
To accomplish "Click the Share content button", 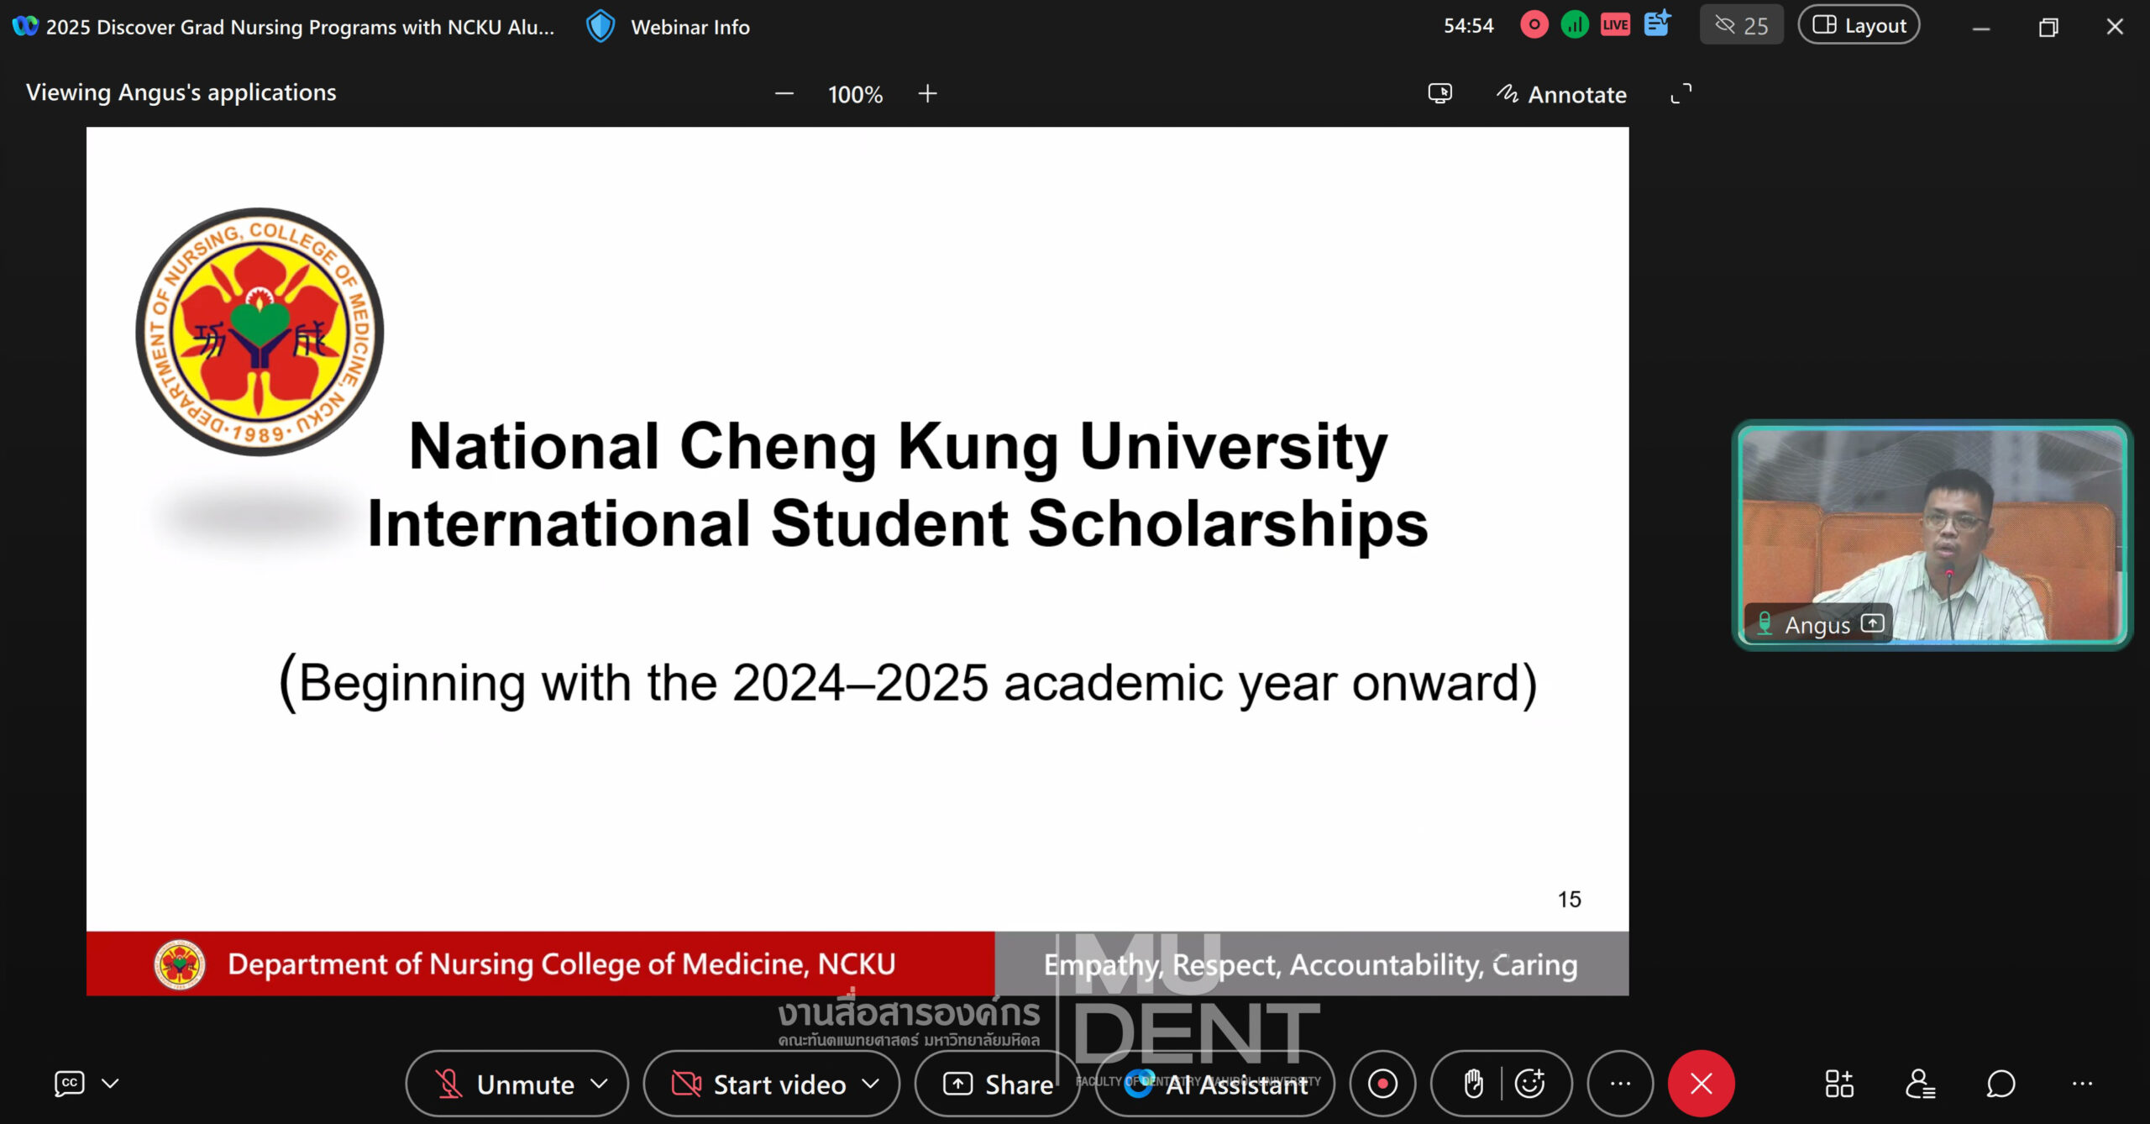I will [x=998, y=1084].
